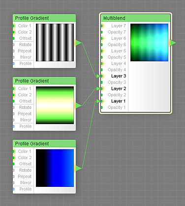Click Profile input of green gradient node
Viewport: 185px width, 206px height.
coord(14,126)
